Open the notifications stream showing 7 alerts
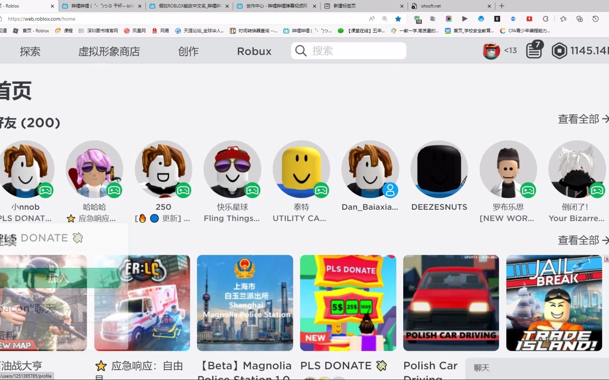This screenshot has width=609, height=380. coord(534,50)
